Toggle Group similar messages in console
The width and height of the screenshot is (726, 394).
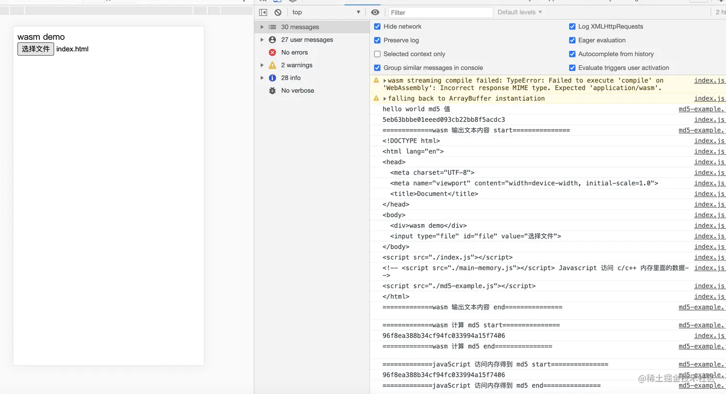pos(377,68)
